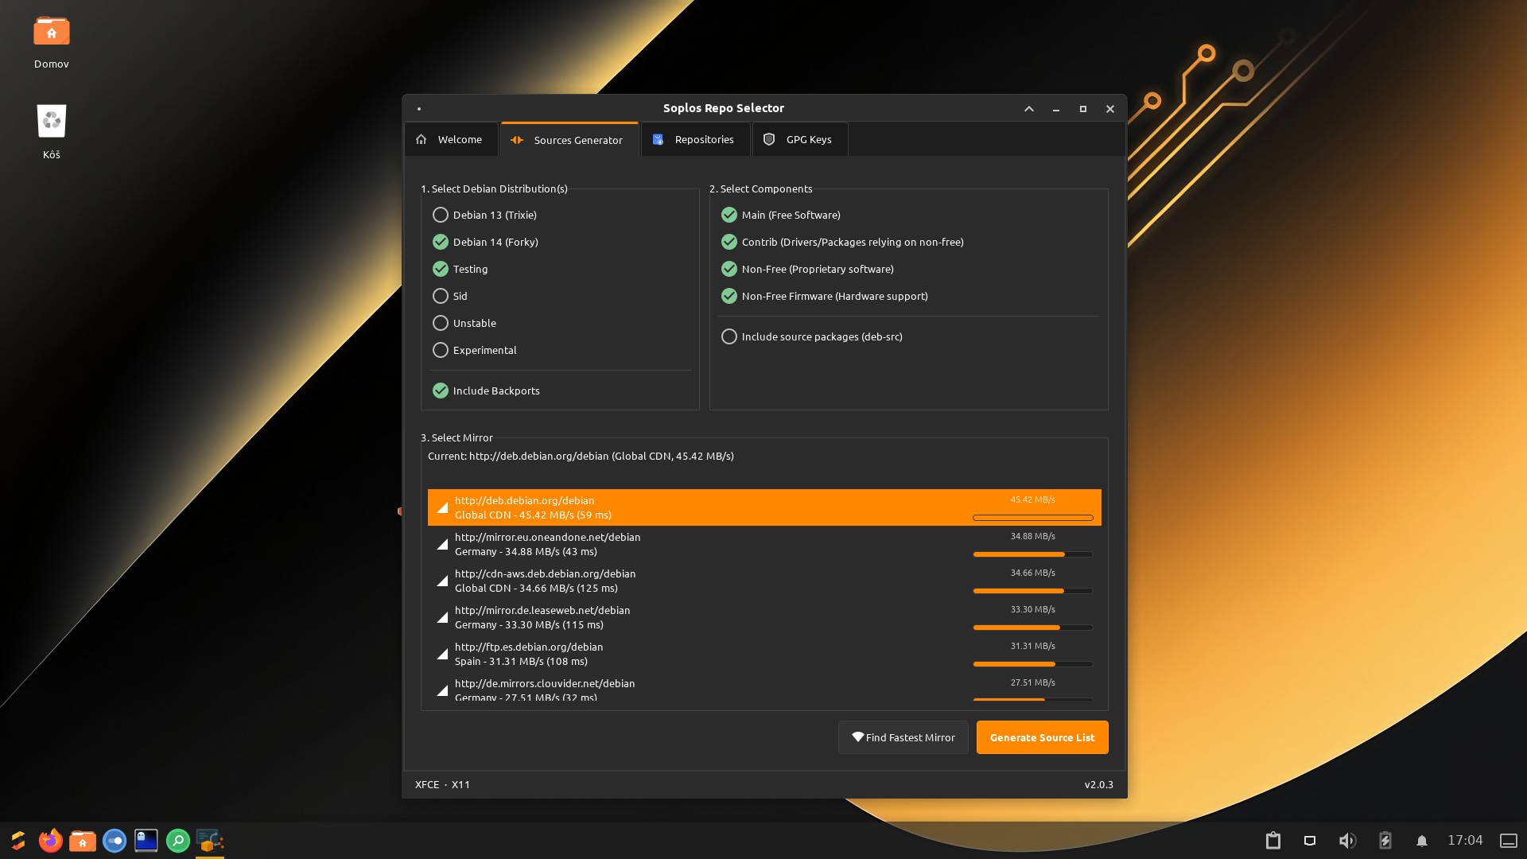Click the highlighted http://deb.debian.org/debian URL

point(524,500)
